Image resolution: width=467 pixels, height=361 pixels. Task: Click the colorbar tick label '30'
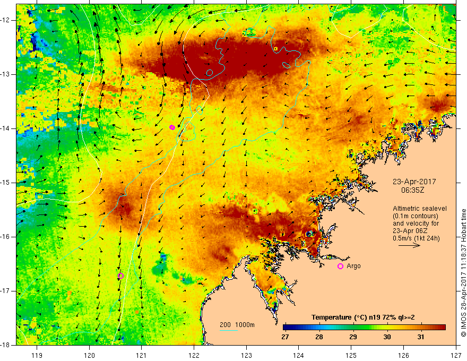tap(387, 337)
